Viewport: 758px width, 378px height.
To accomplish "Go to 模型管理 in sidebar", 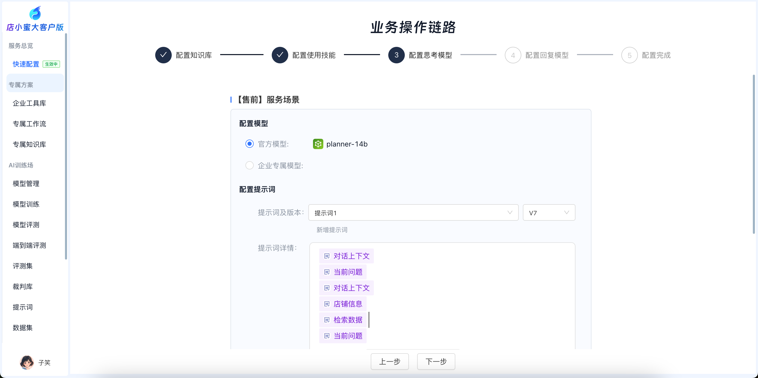I will (x=26, y=184).
